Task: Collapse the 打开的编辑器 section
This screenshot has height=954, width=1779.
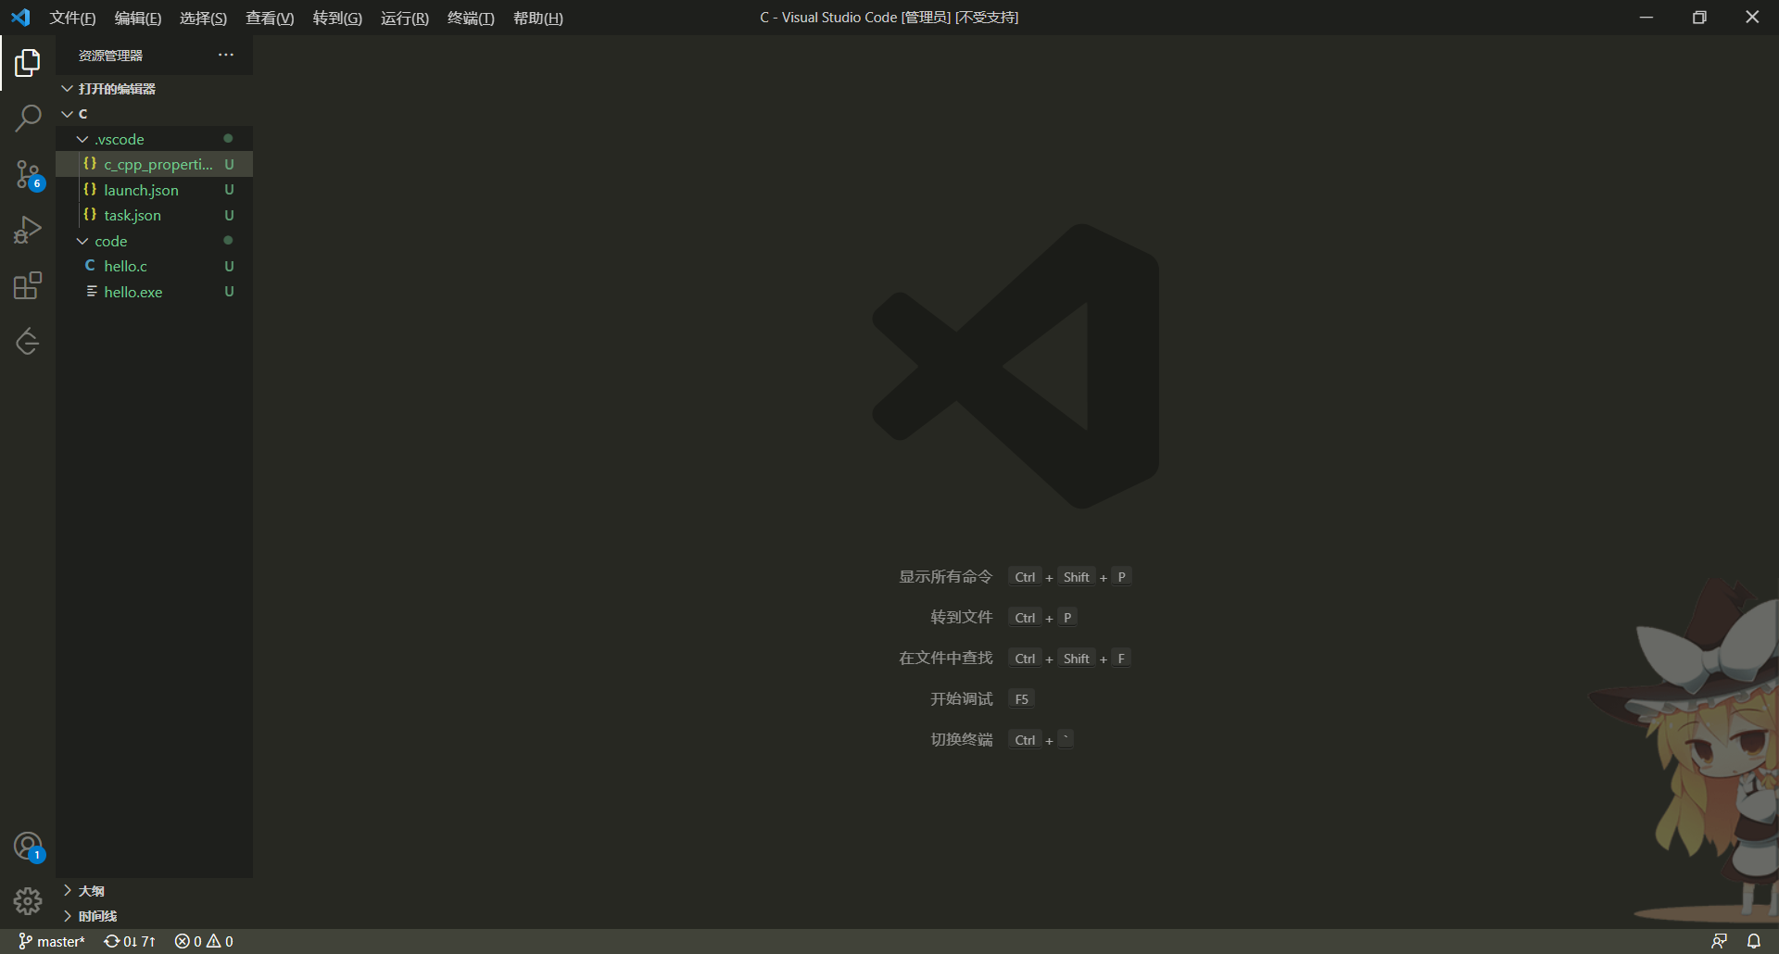Action: tap(154, 89)
